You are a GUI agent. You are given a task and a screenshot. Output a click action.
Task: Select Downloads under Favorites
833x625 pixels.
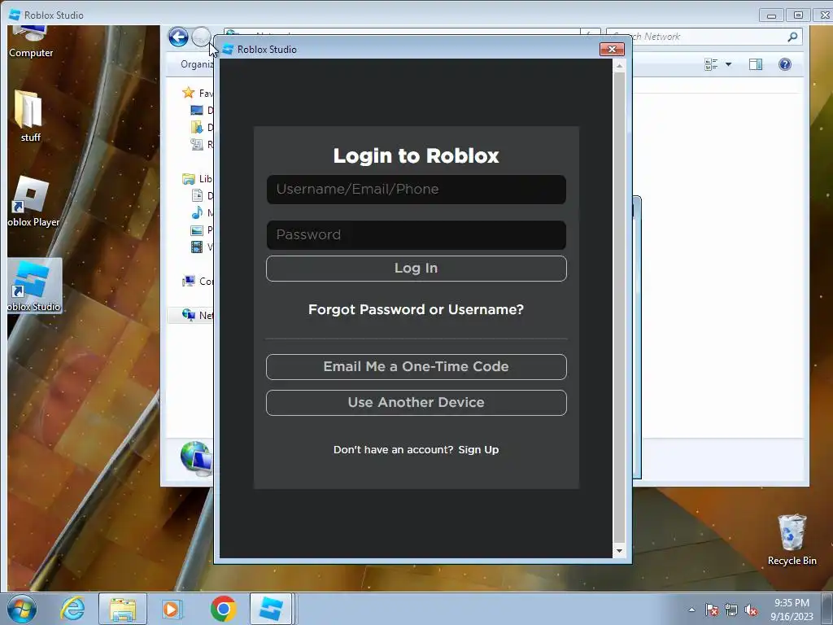(x=202, y=127)
